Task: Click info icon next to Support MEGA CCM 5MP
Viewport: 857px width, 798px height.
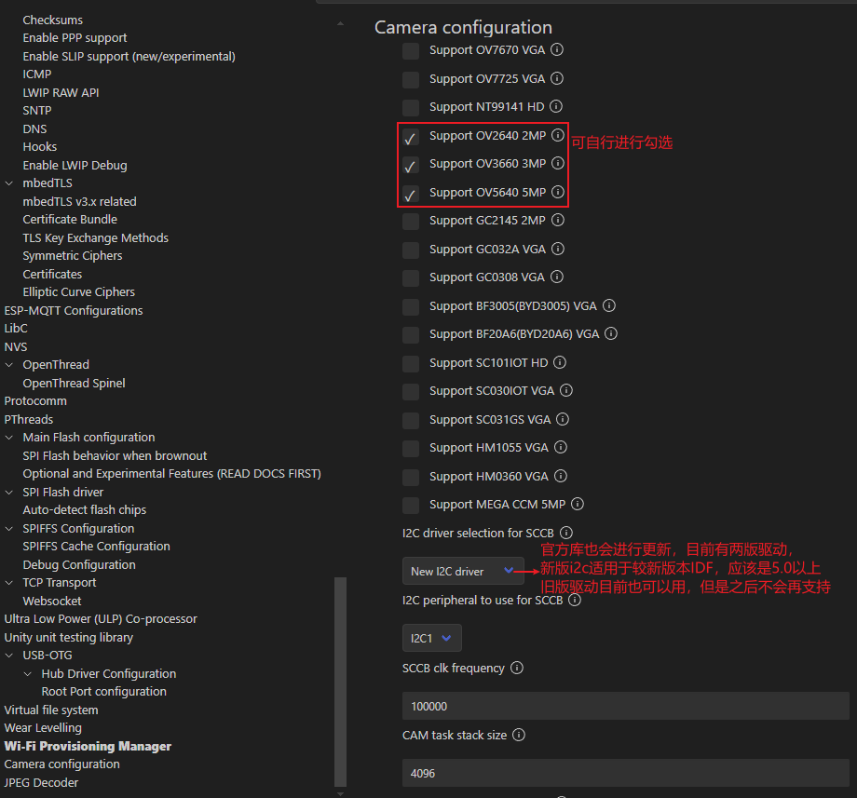Action: (x=578, y=504)
